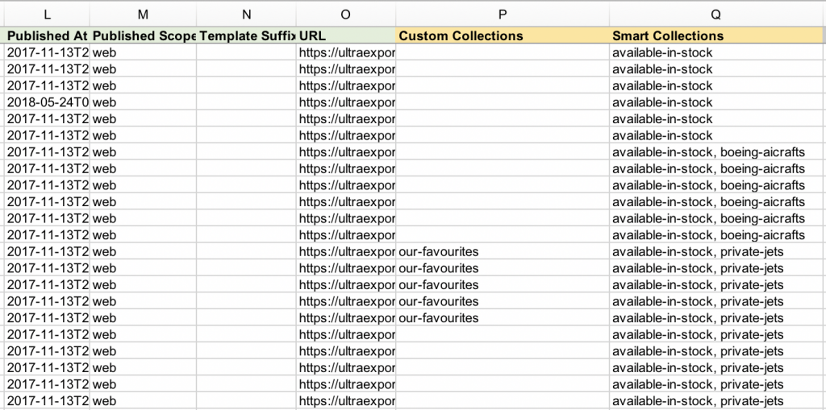The width and height of the screenshot is (826, 410).
Task: Select the cell reading 2018-05-24T0
Action: tap(48, 102)
